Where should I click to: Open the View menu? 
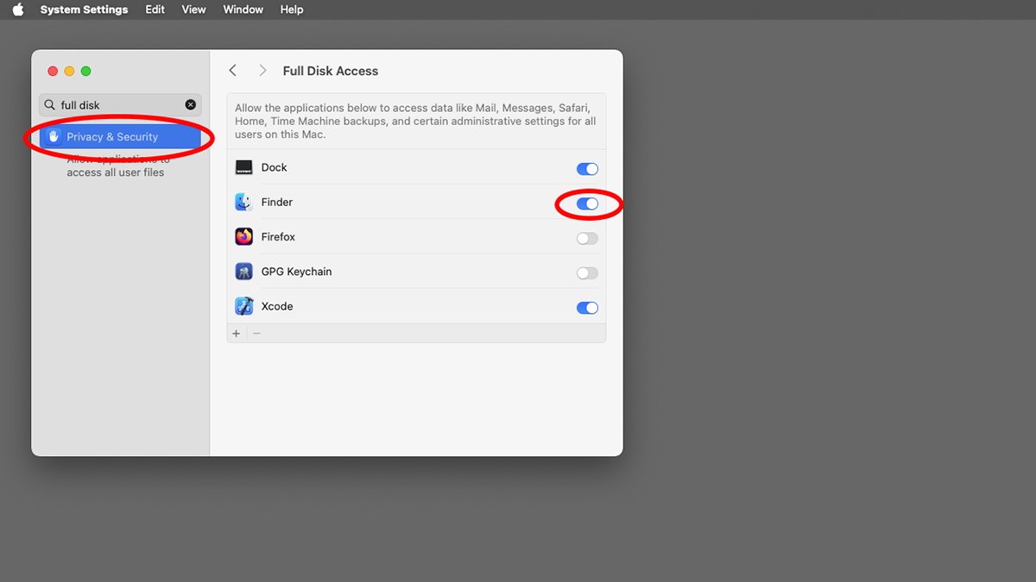[x=194, y=9]
